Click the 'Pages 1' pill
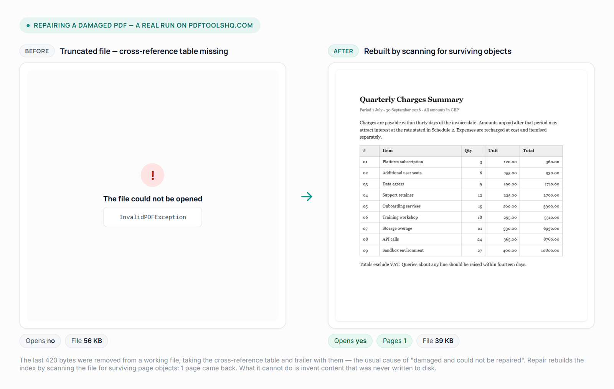The image size is (614, 389). click(x=394, y=341)
